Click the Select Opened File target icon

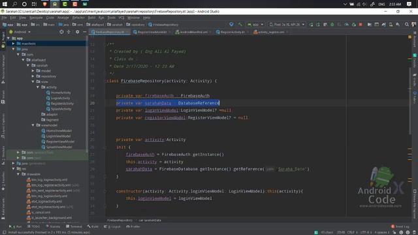point(61,32)
